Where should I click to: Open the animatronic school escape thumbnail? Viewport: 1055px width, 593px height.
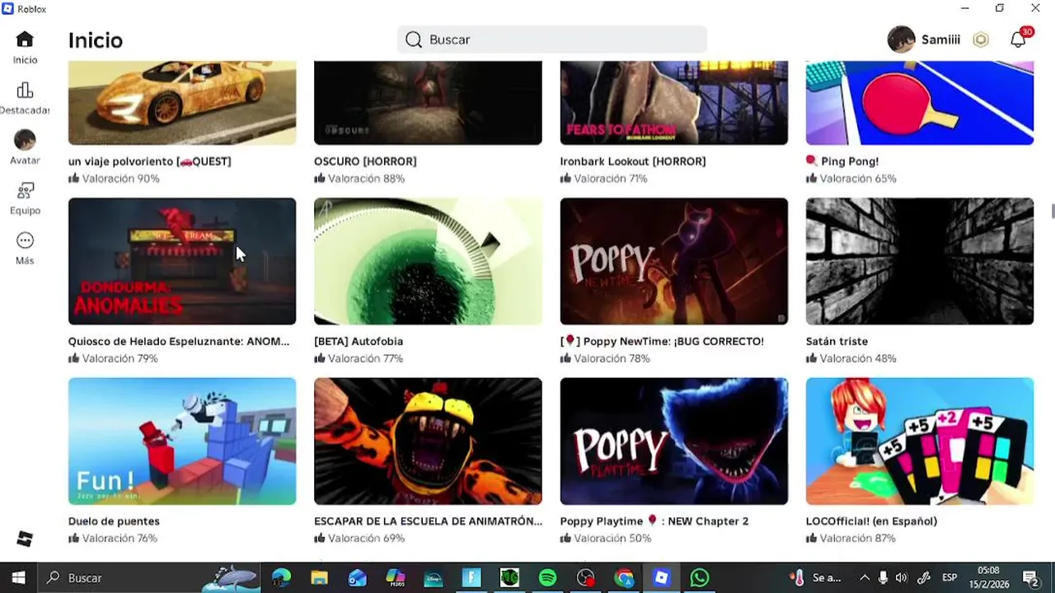428,441
